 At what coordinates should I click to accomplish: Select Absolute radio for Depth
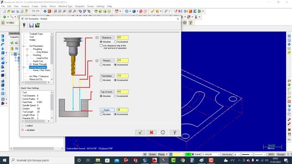(x=101, y=114)
